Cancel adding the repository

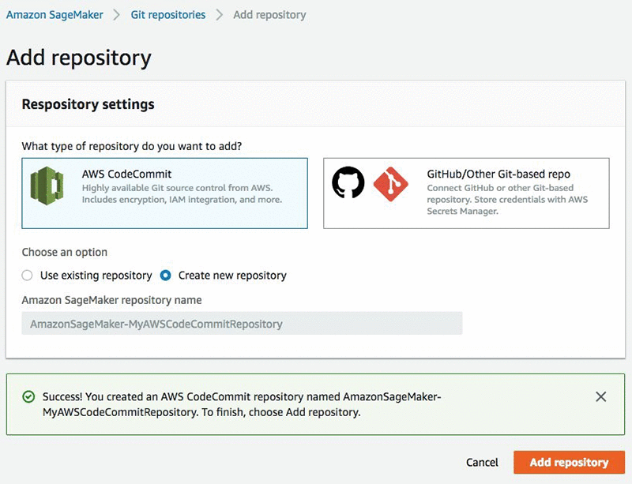tap(482, 463)
